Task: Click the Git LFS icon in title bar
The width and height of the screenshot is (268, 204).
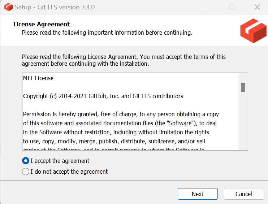Action: click(9, 7)
